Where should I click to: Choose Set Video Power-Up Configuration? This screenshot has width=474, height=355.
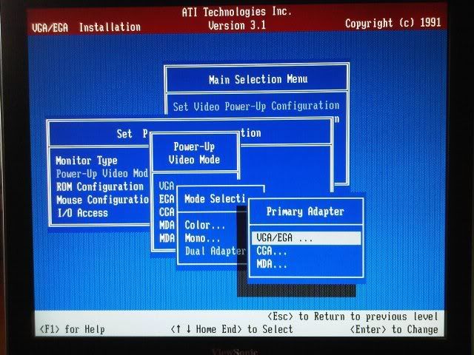pyautogui.click(x=256, y=106)
